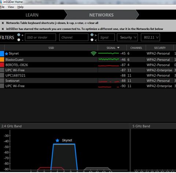Click the green Wi-Fi connected icon for Skynet
The height and width of the screenshot is (173, 176).
tap(93, 53)
